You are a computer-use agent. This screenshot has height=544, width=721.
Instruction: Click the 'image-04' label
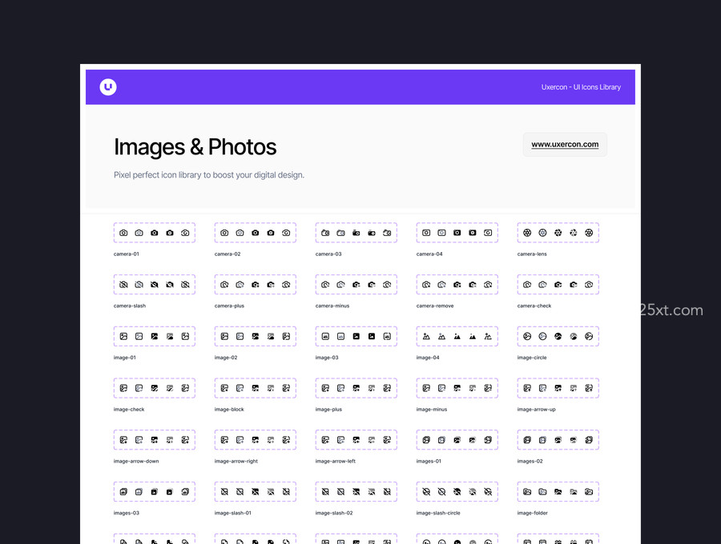(428, 358)
